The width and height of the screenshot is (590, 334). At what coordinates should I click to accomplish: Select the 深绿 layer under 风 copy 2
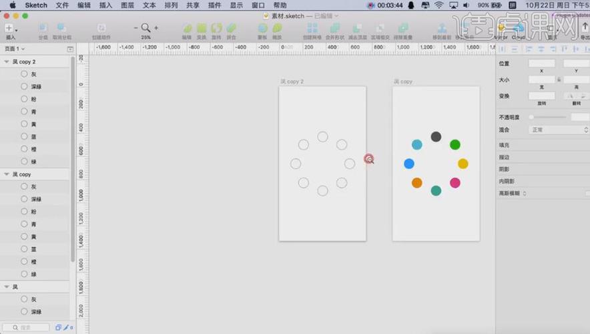point(36,86)
